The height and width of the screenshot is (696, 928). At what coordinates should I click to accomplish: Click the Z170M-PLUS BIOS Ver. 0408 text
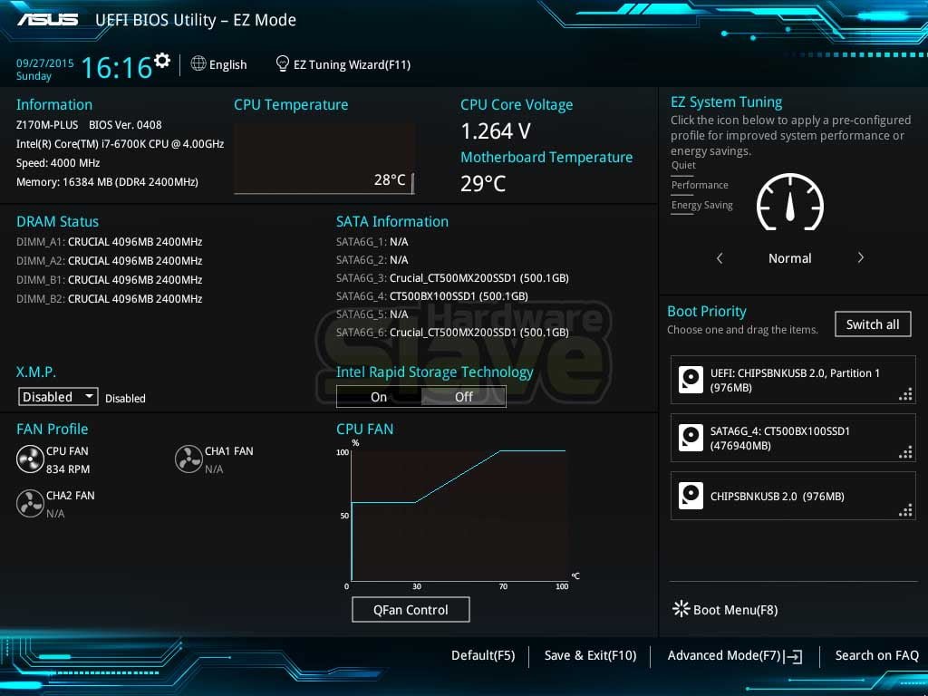pos(89,125)
